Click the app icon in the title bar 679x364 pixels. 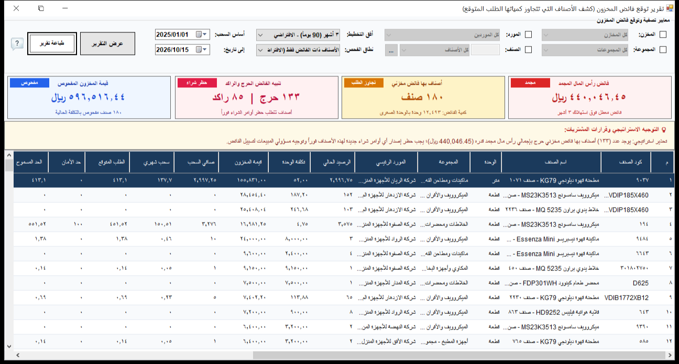pyautogui.click(x=670, y=9)
